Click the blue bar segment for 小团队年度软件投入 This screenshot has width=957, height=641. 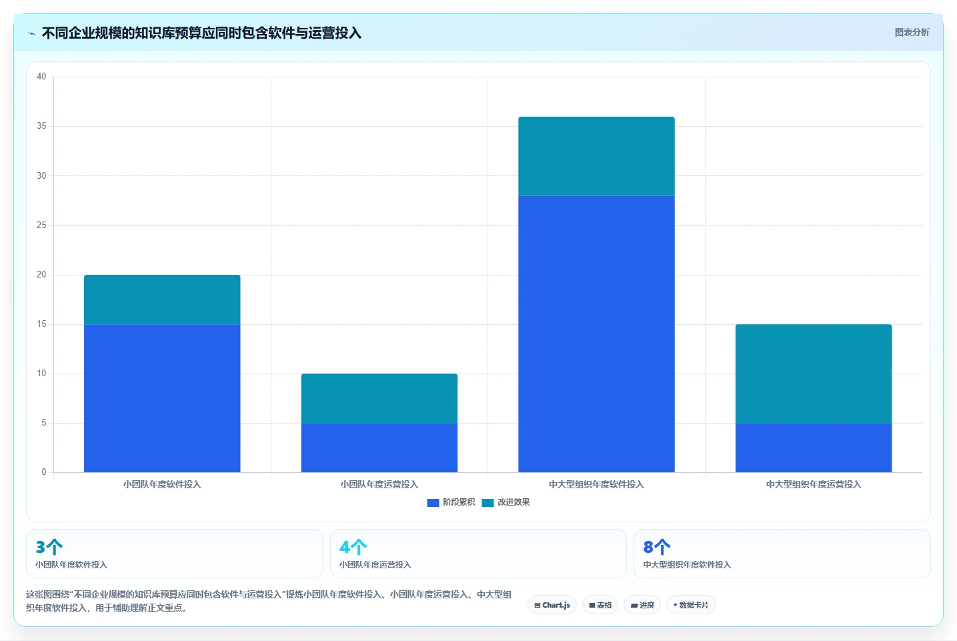coord(162,398)
